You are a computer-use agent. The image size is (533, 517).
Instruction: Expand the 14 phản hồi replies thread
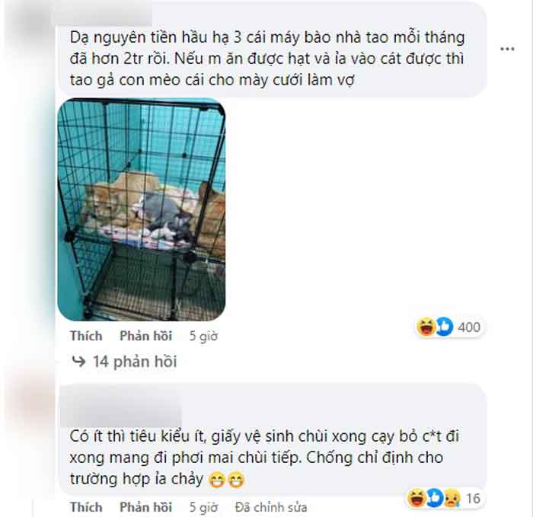pos(124,362)
